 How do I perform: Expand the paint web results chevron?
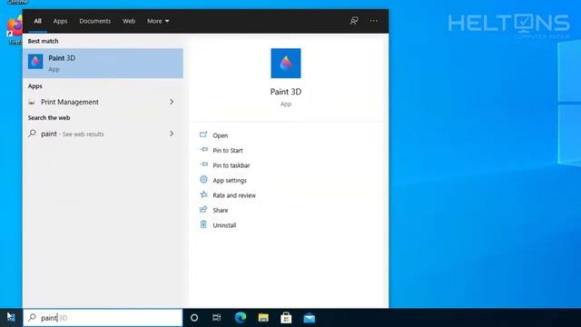pos(172,134)
